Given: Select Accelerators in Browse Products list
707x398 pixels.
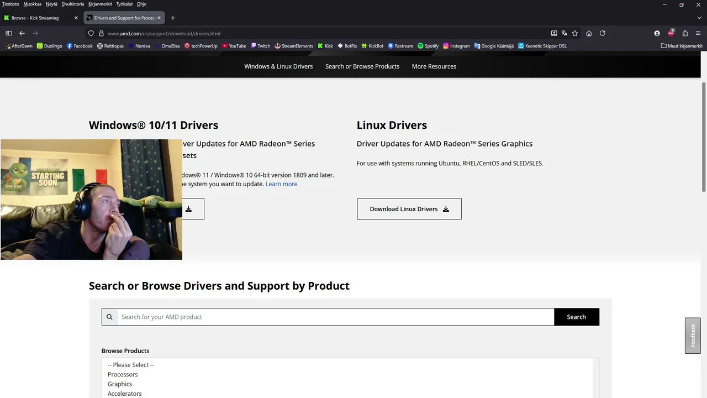Looking at the screenshot, I should tap(347, 394).
